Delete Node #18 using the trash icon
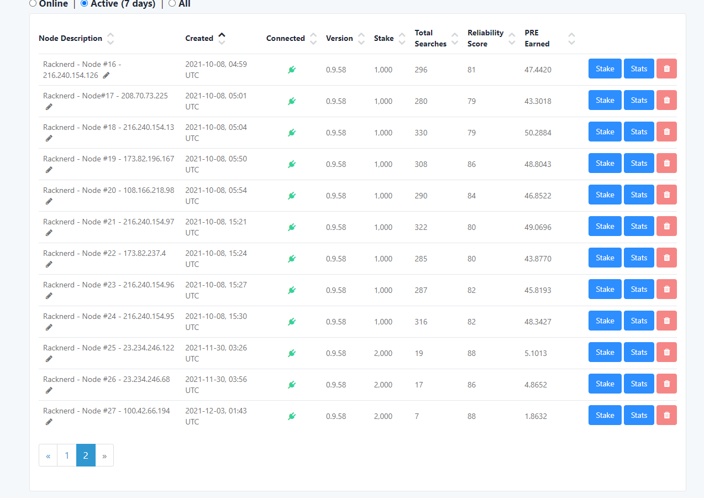The height and width of the screenshot is (498, 704). pyautogui.click(x=666, y=132)
